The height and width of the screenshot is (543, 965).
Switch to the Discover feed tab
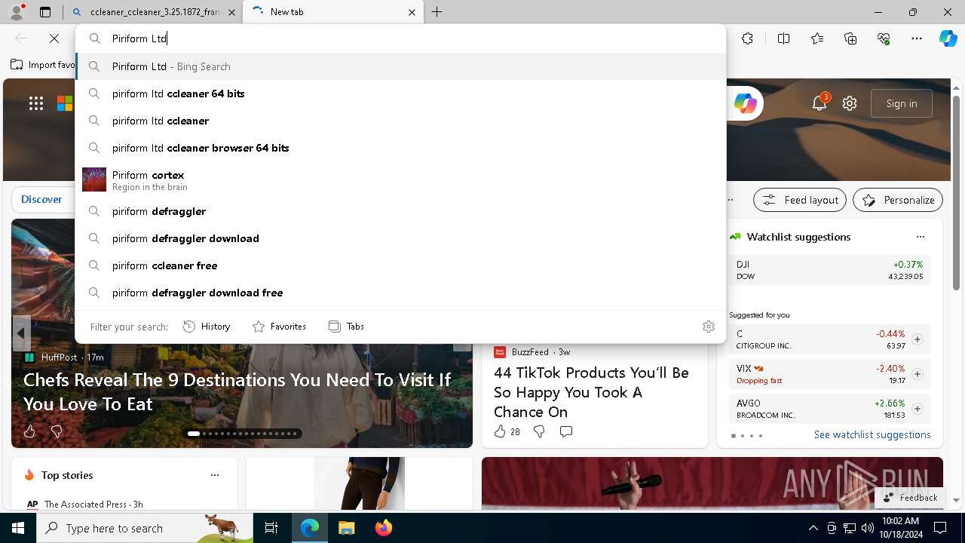coord(41,199)
